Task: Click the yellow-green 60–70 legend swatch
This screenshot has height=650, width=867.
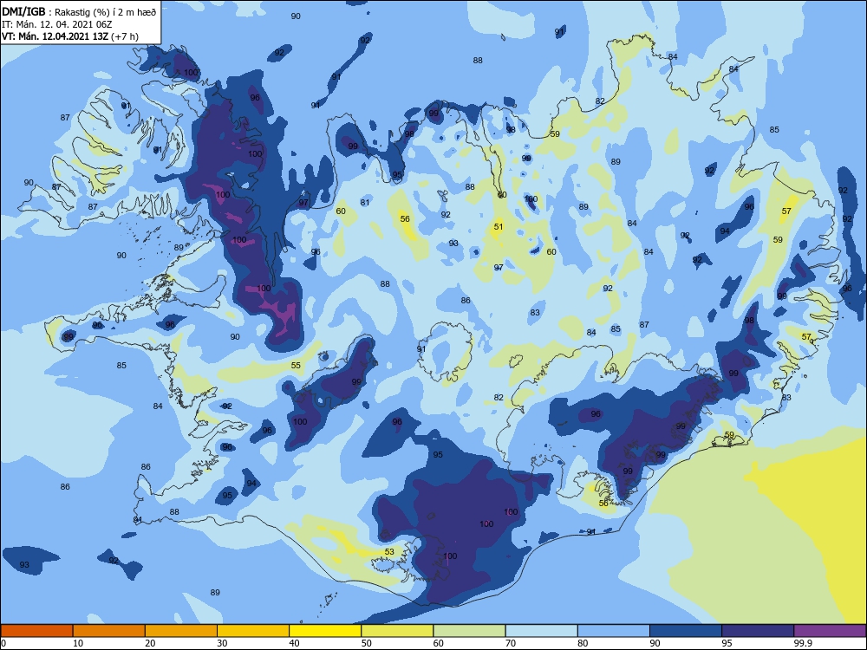Action: pyautogui.click(x=469, y=631)
